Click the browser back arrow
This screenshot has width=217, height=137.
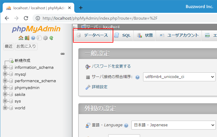tap(7, 18)
